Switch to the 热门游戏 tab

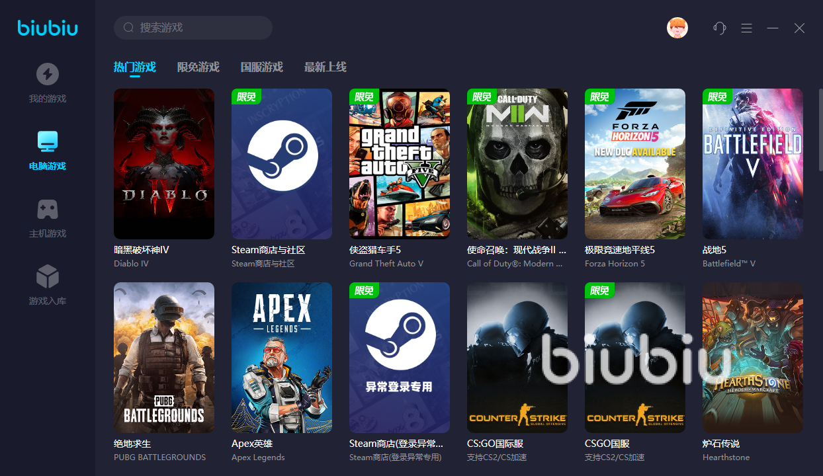134,67
